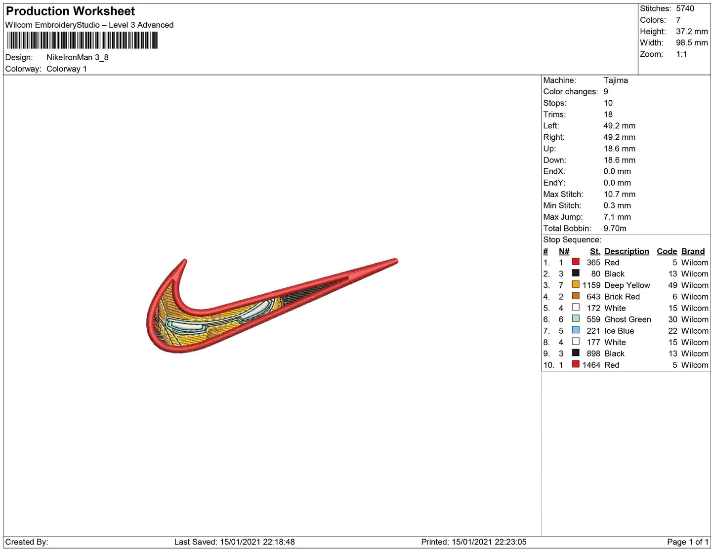Click the embroidered swoosh design preview
This screenshot has width=714, height=549.
pos(272,306)
